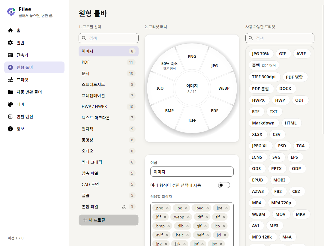The height and width of the screenshot is (246, 324).
Task: Click the info icon beside 정보
Action: tap(10, 129)
